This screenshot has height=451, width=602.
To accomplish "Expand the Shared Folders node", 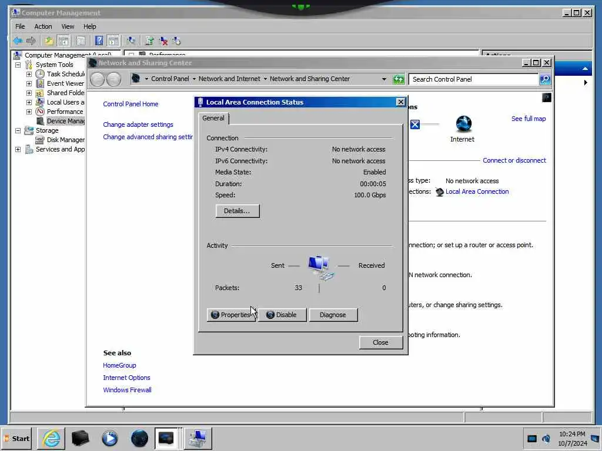I will (29, 93).
